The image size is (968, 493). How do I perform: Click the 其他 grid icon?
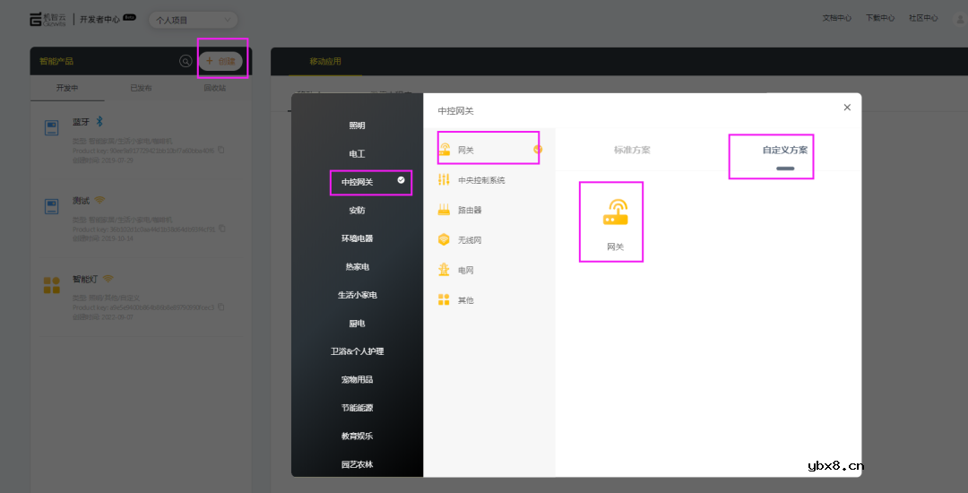(444, 300)
